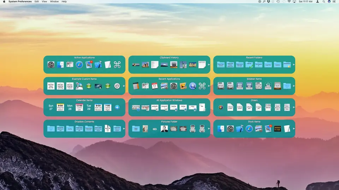This screenshot has height=190, width=339.
Task: Show more Recent Folders with the arrow
Action: [293, 65]
